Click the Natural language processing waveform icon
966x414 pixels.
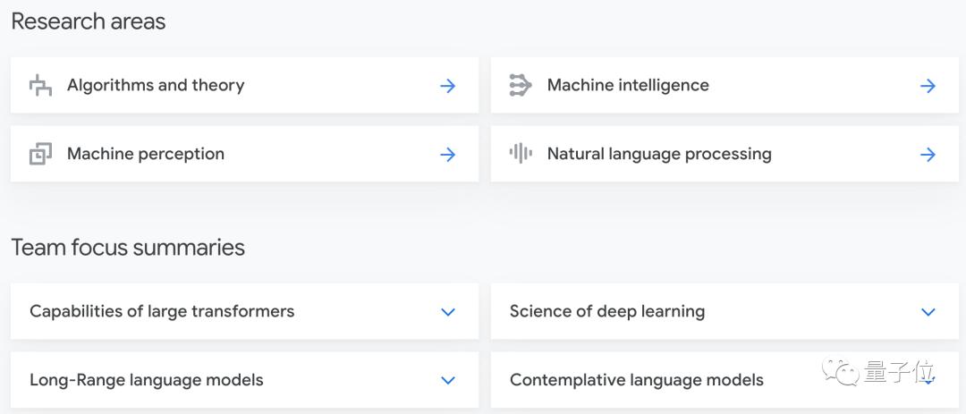(521, 154)
